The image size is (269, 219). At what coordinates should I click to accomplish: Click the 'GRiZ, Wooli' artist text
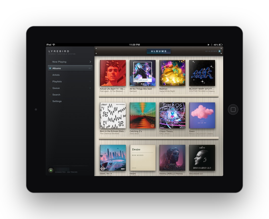click(x=164, y=133)
